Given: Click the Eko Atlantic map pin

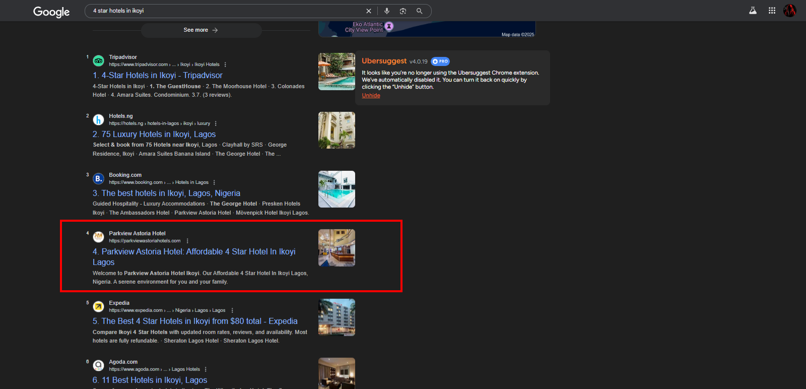Looking at the screenshot, I should (x=389, y=26).
